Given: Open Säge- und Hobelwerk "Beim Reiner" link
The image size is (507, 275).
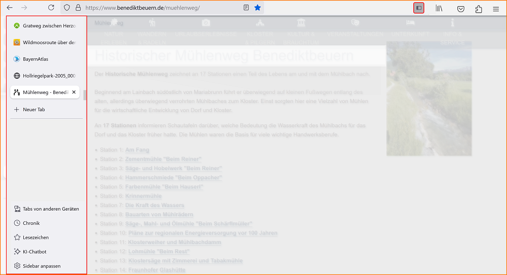Looking at the screenshot, I should pyautogui.click(x=173, y=168).
